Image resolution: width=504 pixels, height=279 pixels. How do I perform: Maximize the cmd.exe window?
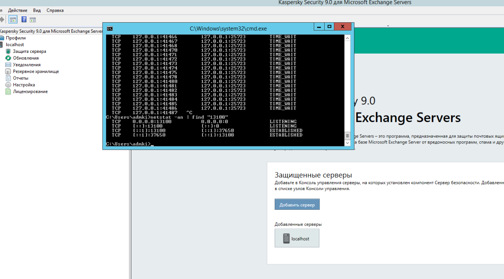pos(329,27)
